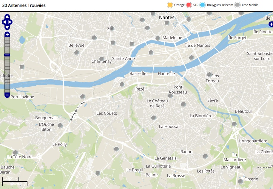Click the antenna marker near Pont Rousseau

pos(170,96)
